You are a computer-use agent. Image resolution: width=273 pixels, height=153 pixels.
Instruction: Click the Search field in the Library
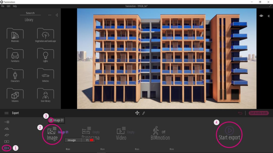tap(30, 13)
